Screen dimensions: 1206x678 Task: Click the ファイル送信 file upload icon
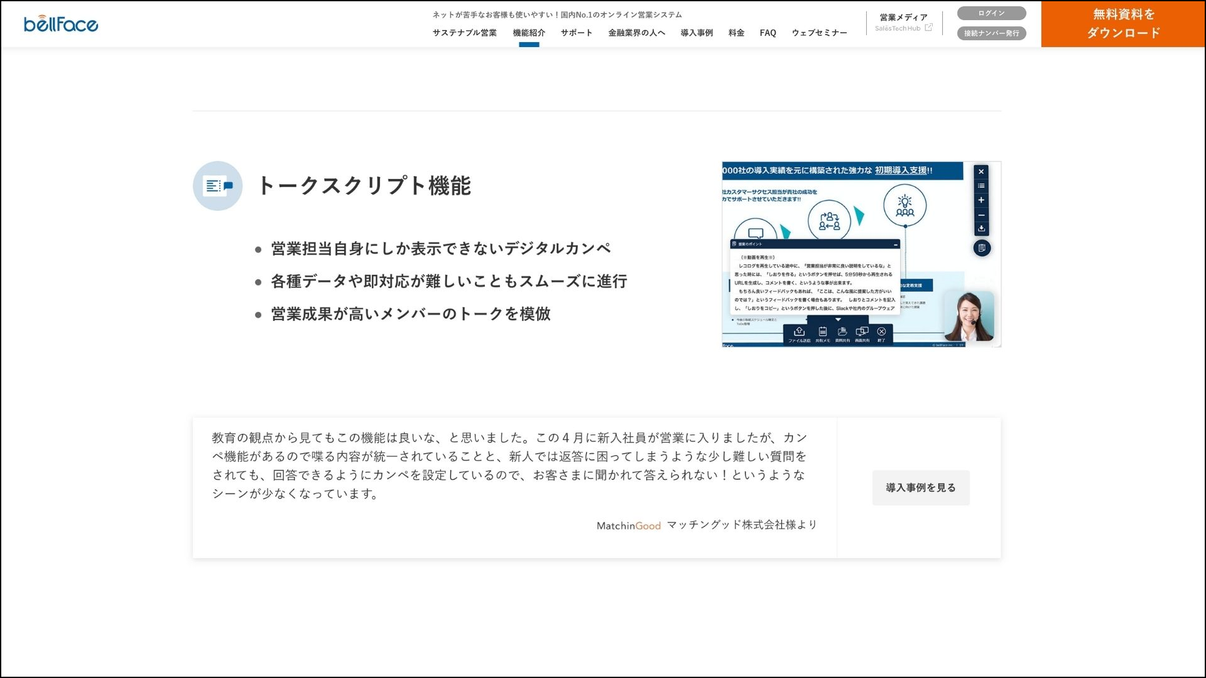tap(799, 331)
